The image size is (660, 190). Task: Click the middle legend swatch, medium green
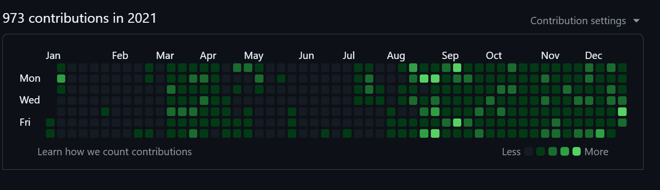553,152
